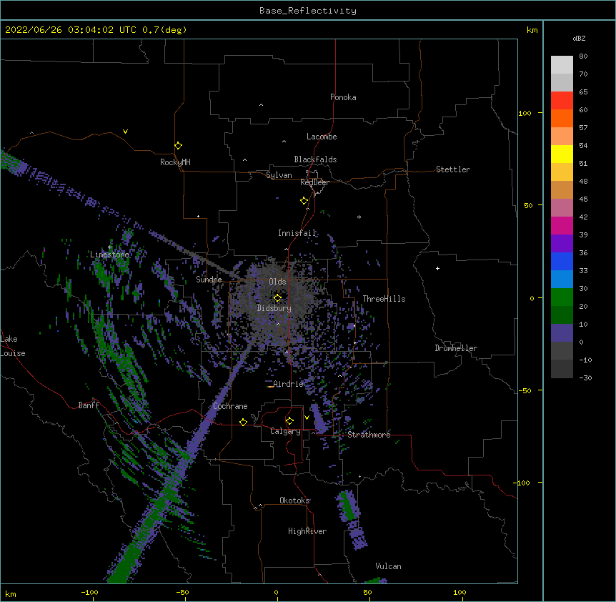616x602 pixels.
Task: Click the Stettler label
Action: coord(453,169)
